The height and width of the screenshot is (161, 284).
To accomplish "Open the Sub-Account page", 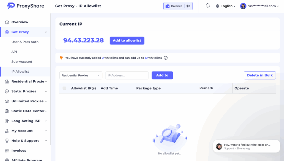I will coord(22,62).
